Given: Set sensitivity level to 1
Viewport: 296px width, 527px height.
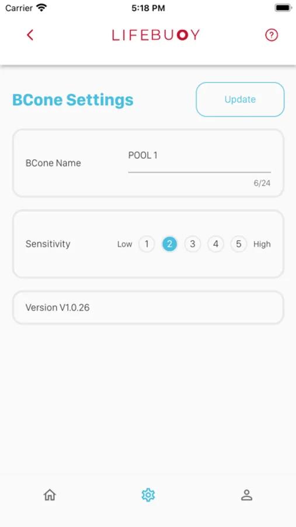Looking at the screenshot, I should pyautogui.click(x=147, y=244).
